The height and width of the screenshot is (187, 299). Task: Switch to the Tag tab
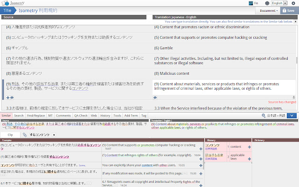144,115
